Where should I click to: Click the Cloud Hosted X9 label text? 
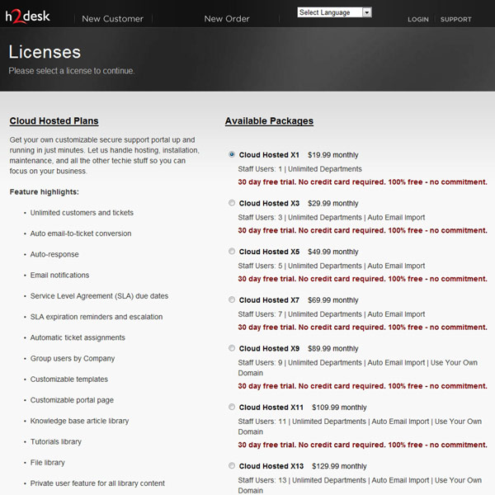click(269, 349)
